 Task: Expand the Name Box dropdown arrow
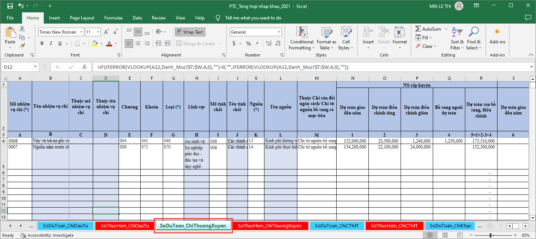tap(36, 67)
